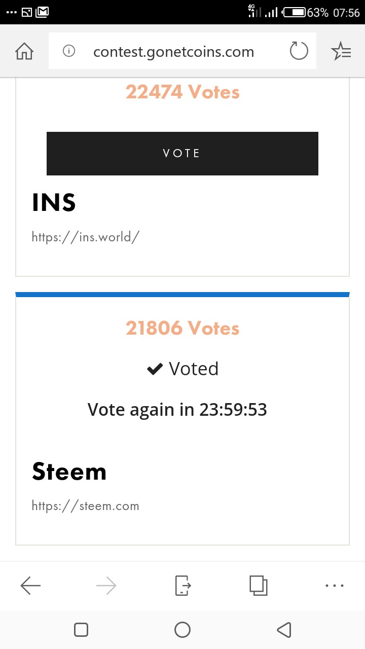Tap the send-to-device share icon
The image size is (365, 649).
tap(182, 586)
